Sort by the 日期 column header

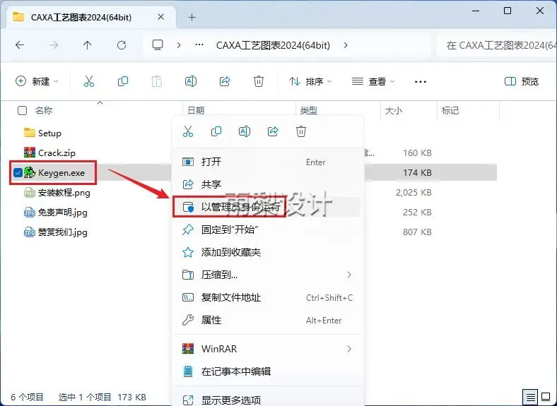click(x=196, y=110)
